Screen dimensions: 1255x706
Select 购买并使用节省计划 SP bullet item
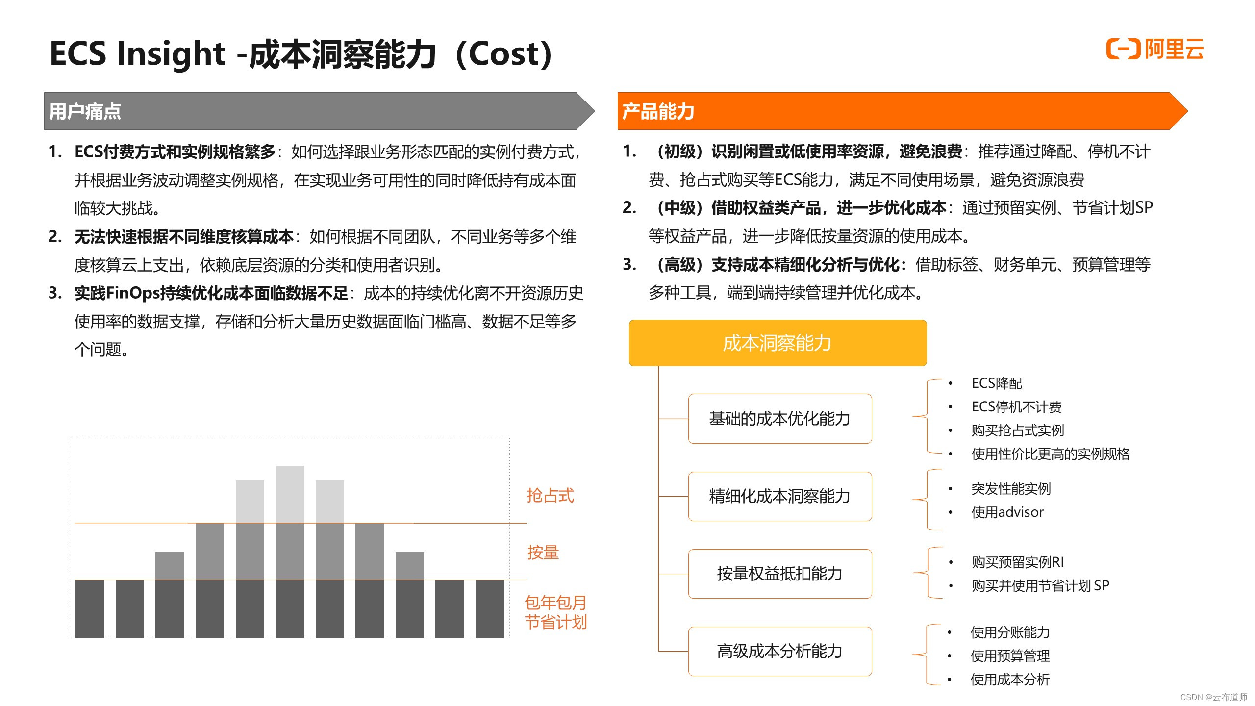pos(1040,586)
